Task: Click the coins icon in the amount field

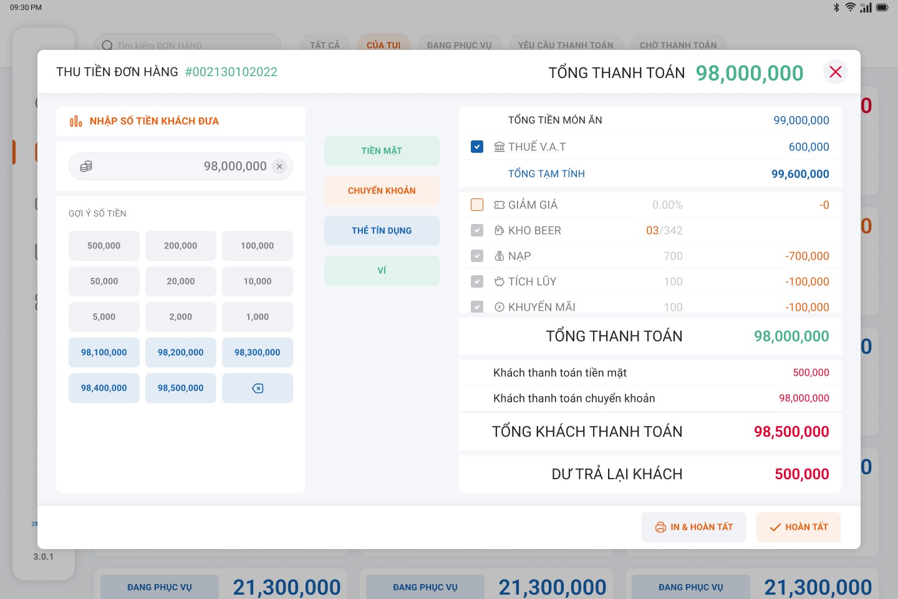Action: click(x=86, y=167)
